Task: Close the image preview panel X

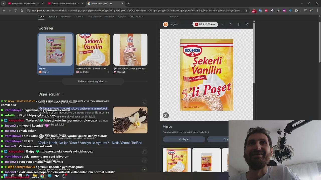Action: click(x=247, y=24)
